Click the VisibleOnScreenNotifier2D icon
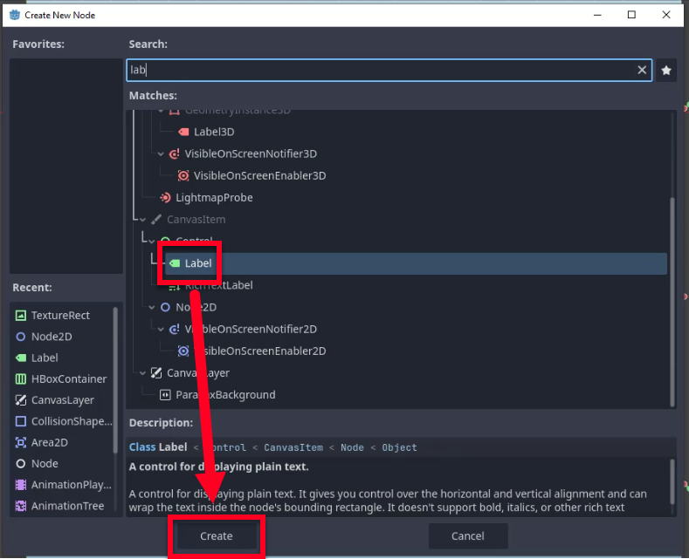Screen dimensions: 689x559 tap(175, 329)
